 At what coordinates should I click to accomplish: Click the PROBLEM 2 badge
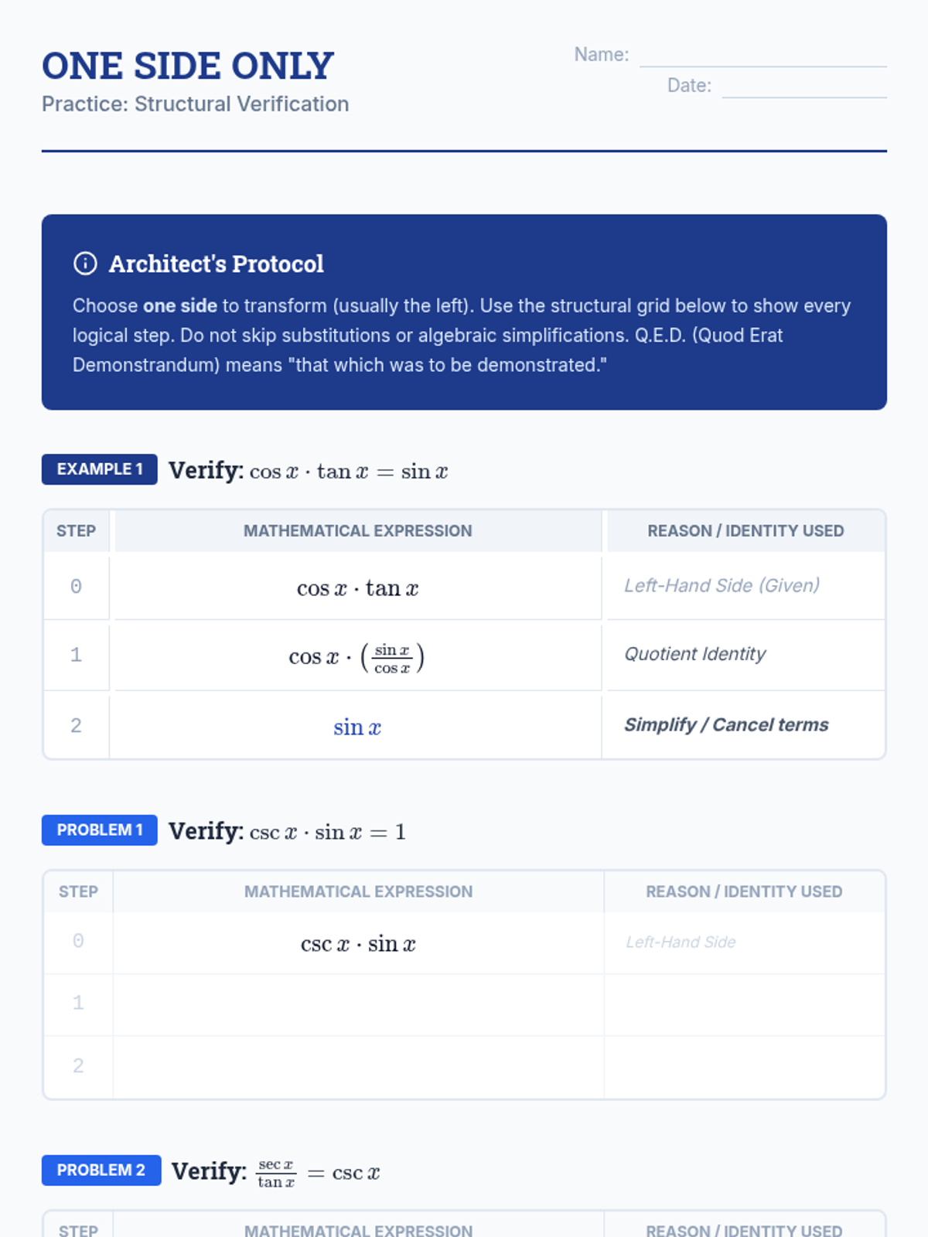click(x=101, y=1171)
